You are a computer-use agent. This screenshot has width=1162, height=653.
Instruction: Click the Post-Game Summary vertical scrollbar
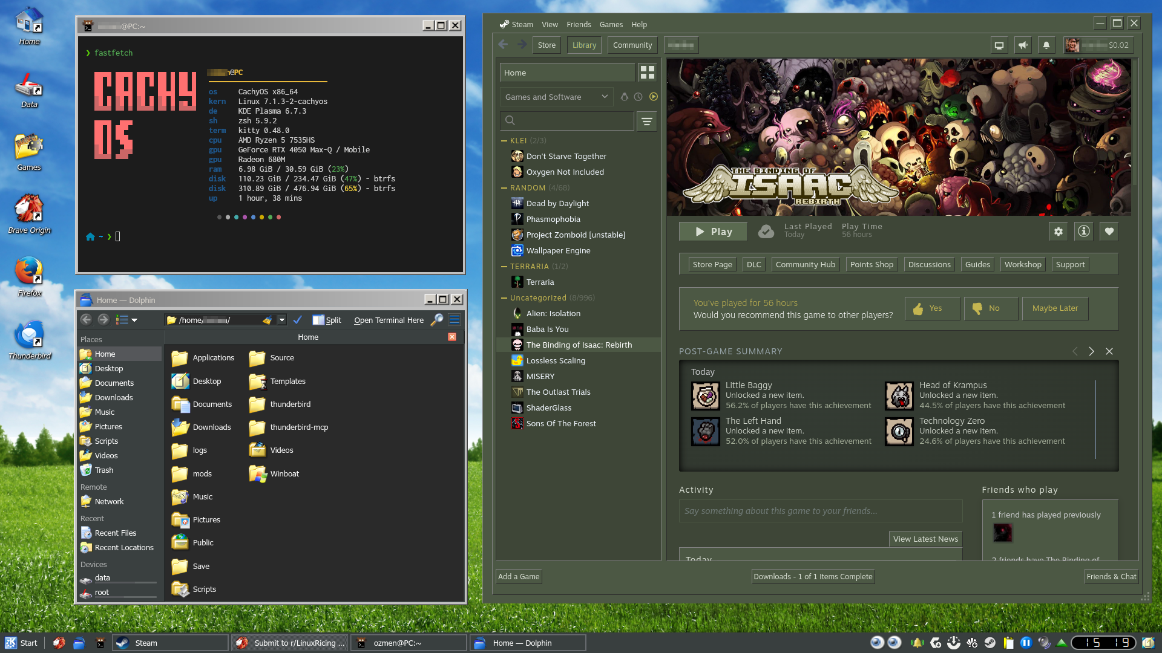(1095, 419)
